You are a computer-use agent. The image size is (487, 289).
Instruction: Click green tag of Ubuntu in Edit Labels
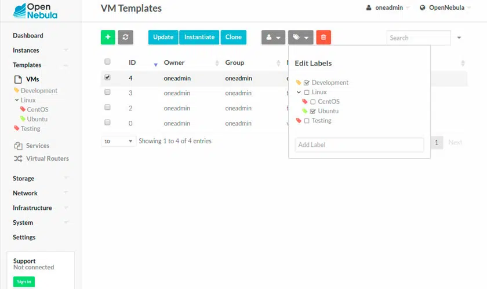pos(305,111)
